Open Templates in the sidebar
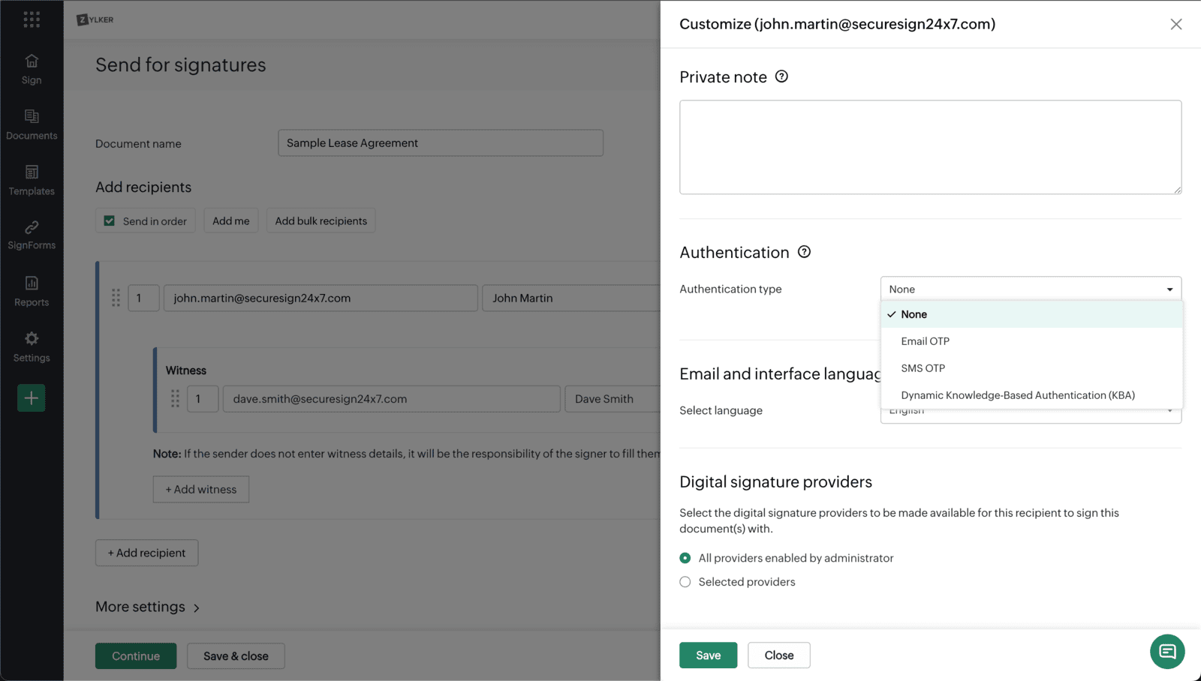This screenshot has width=1201, height=681. 32,180
